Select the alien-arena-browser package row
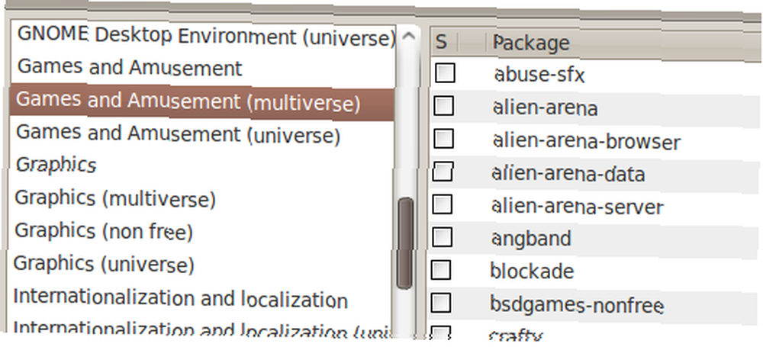763x347 pixels. pyautogui.click(x=596, y=141)
